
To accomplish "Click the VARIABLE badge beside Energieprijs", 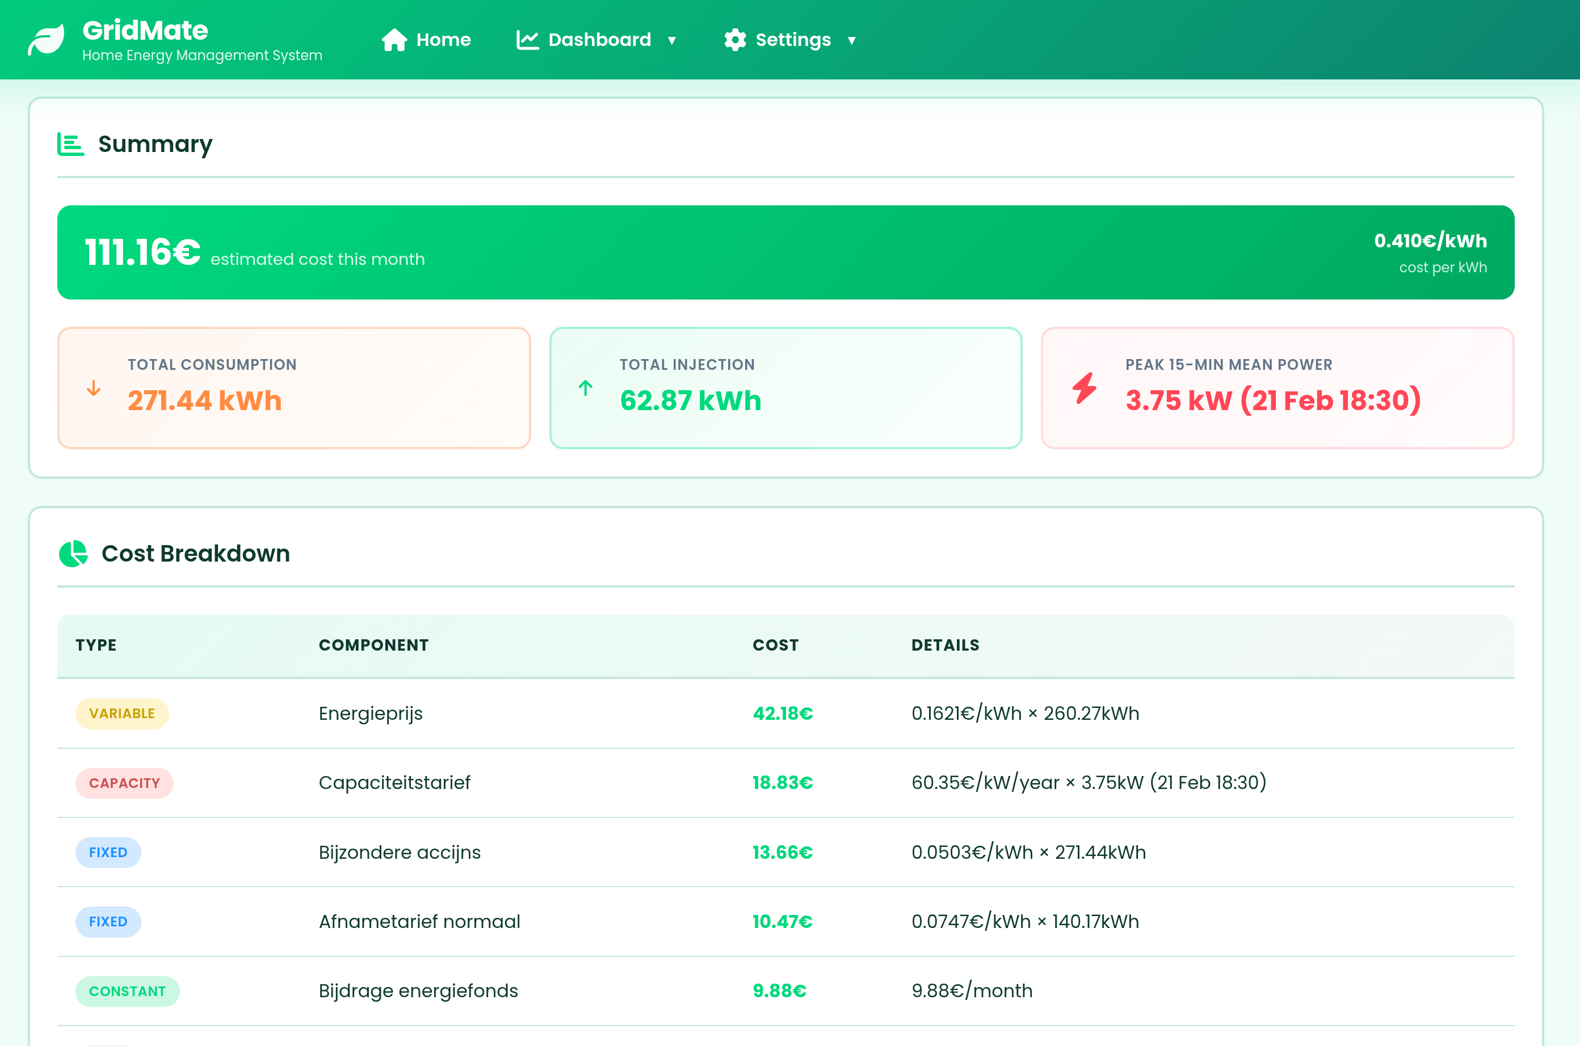I will 122,713.
